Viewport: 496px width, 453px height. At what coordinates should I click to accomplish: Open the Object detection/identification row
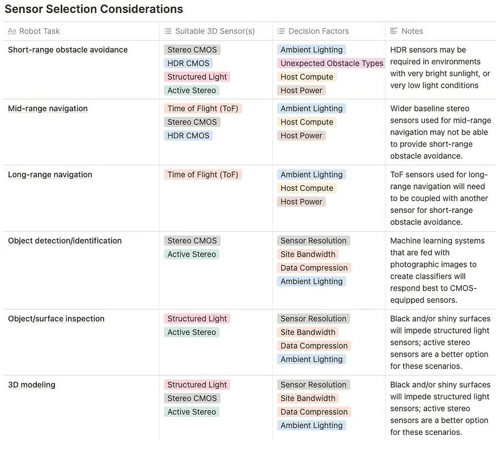pyautogui.click(x=65, y=241)
